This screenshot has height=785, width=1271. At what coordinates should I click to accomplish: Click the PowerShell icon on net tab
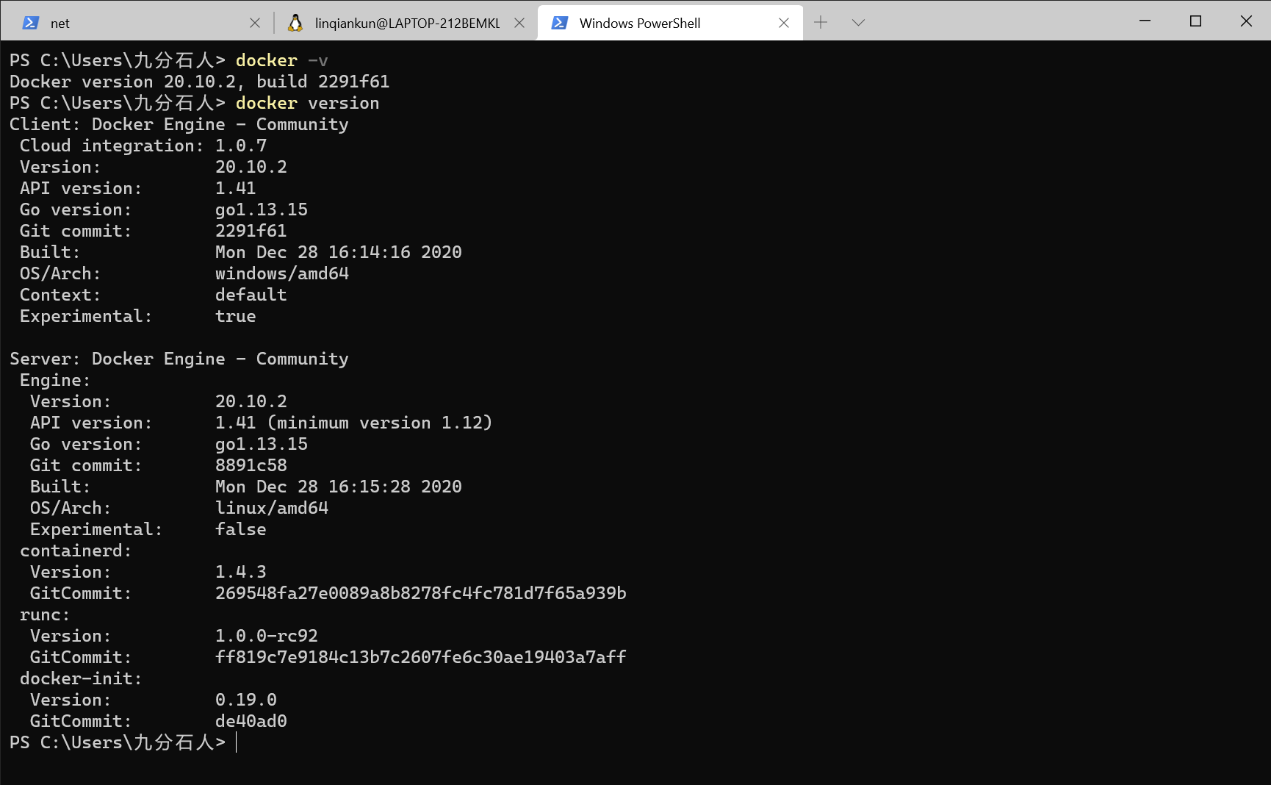(31, 23)
